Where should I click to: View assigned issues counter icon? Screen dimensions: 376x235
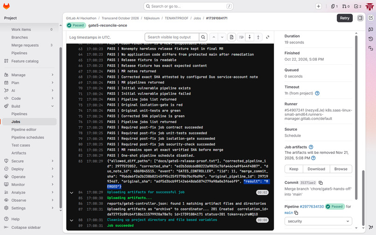(x=334, y=6)
